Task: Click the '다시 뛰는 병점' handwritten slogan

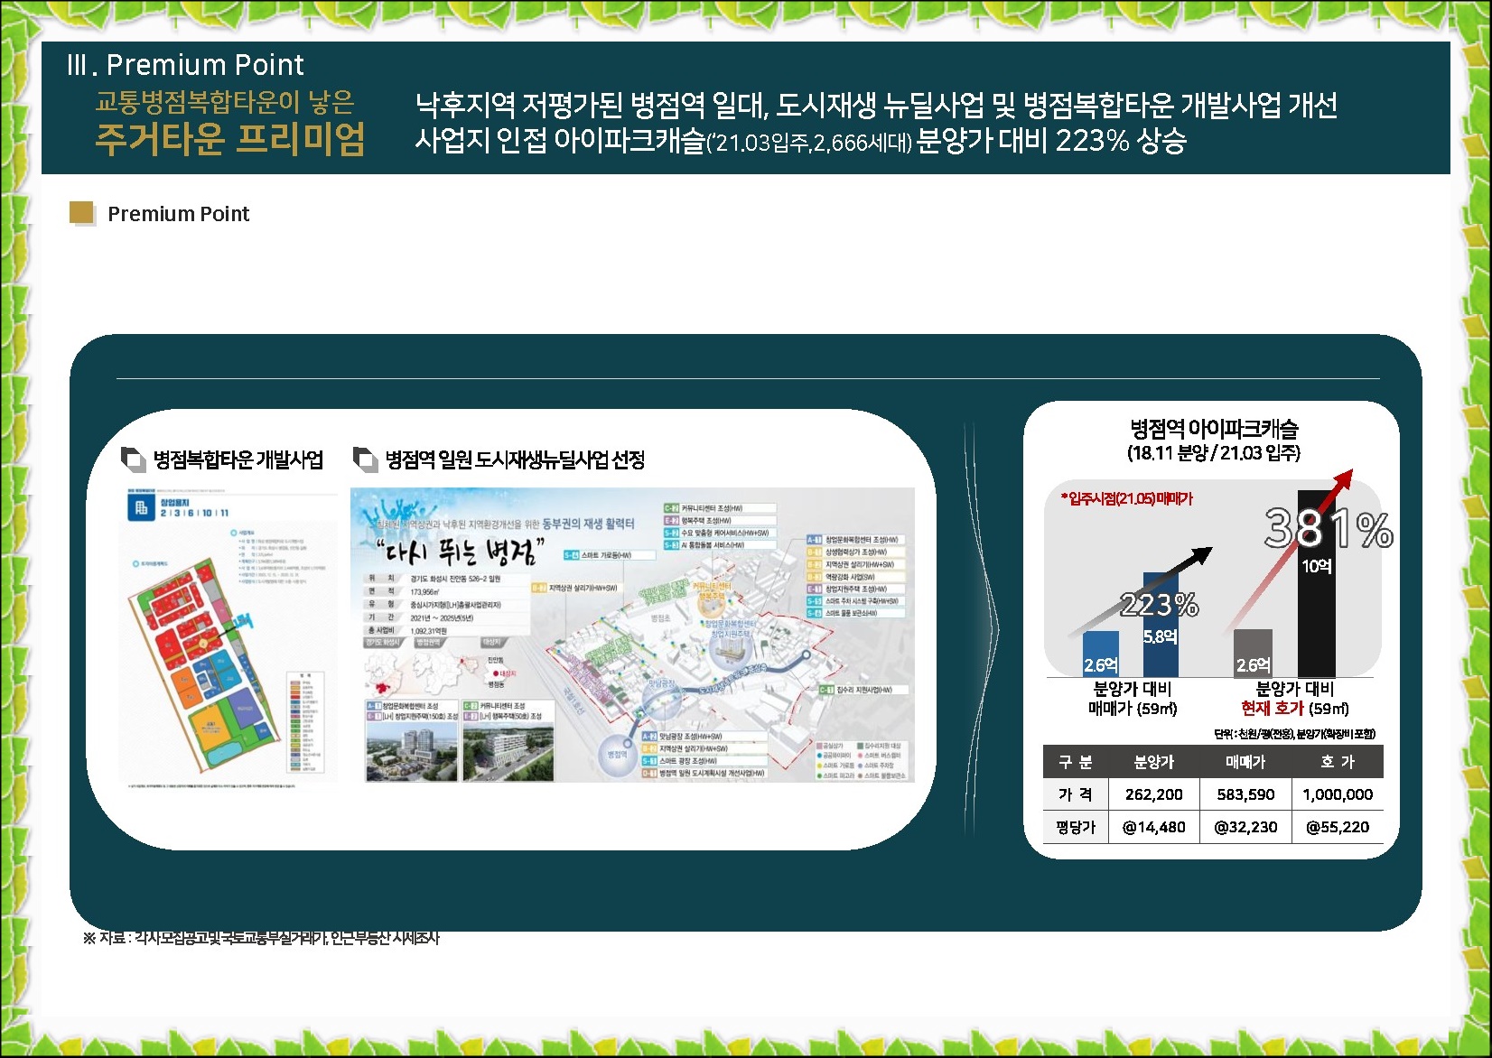Action: (x=461, y=552)
